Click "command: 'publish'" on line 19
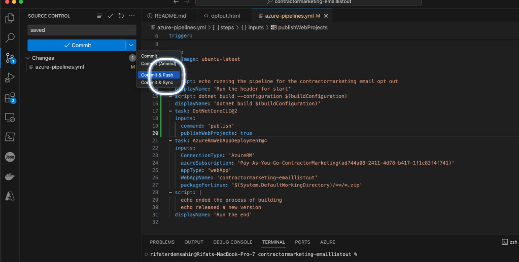Screen dimensions: 519x262 click(207, 126)
